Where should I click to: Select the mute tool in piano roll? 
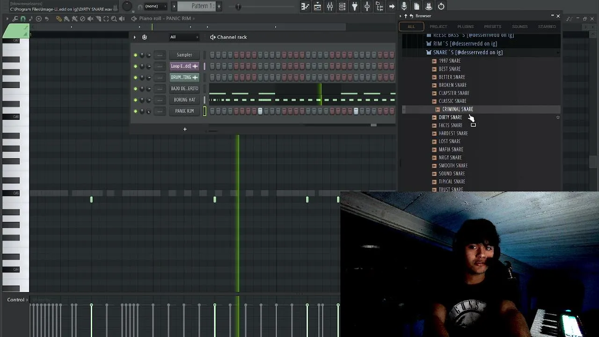[90, 18]
